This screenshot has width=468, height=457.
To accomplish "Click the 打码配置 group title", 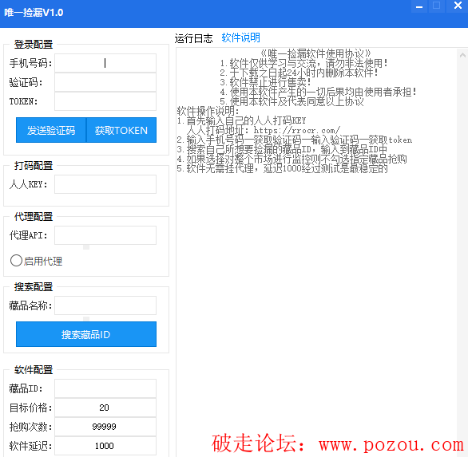I will (34, 166).
